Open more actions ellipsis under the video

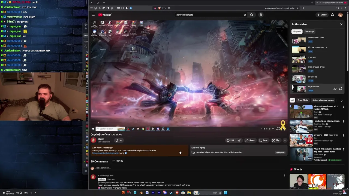point(285,140)
